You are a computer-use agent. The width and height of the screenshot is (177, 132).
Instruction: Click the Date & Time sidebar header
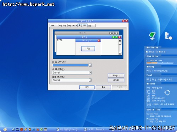(153, 109)
